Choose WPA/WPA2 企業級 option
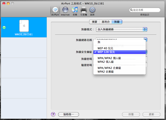Viewport: 166px width, 120px height. pos(119,68)
